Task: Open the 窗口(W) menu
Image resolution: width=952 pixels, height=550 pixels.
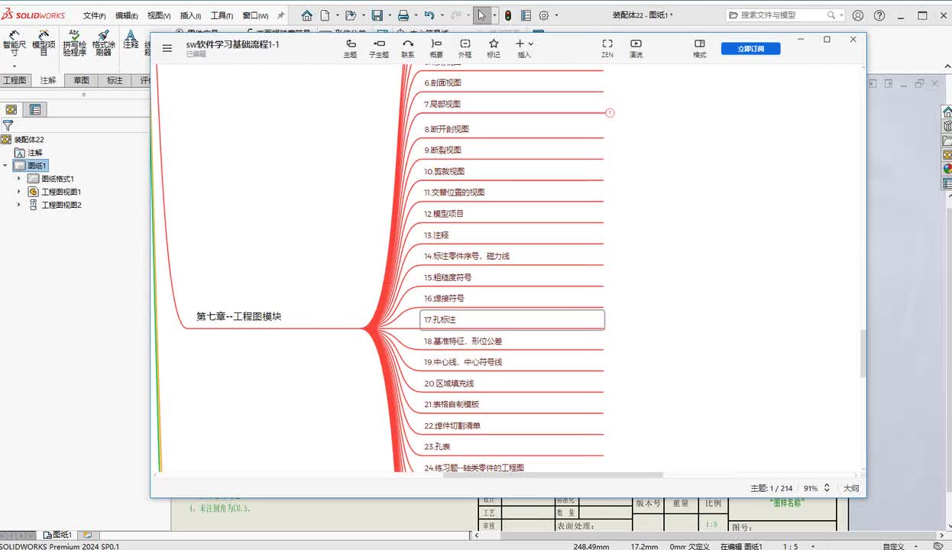Action: point(255,15)
